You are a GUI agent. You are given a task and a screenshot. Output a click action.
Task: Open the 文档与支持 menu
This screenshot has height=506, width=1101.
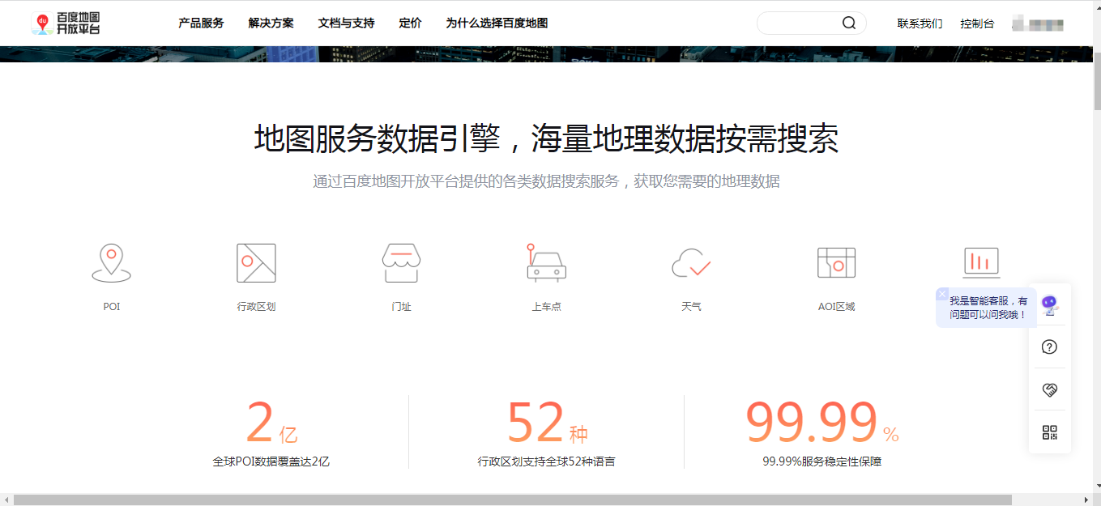point(347,23)
